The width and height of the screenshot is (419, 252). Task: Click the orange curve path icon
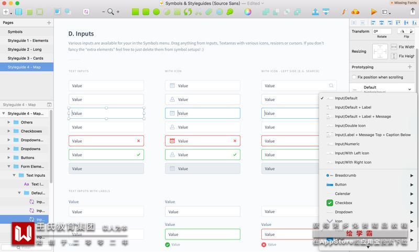(344, 12)
